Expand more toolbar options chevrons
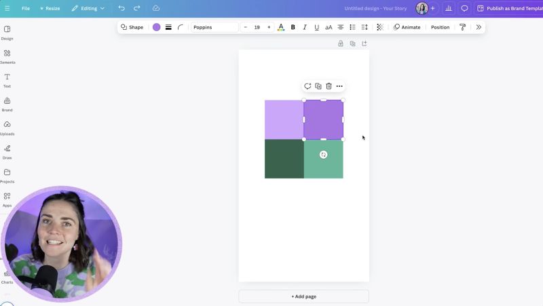The height and width of the screenshot is (306, 543). tap(479, 27)
